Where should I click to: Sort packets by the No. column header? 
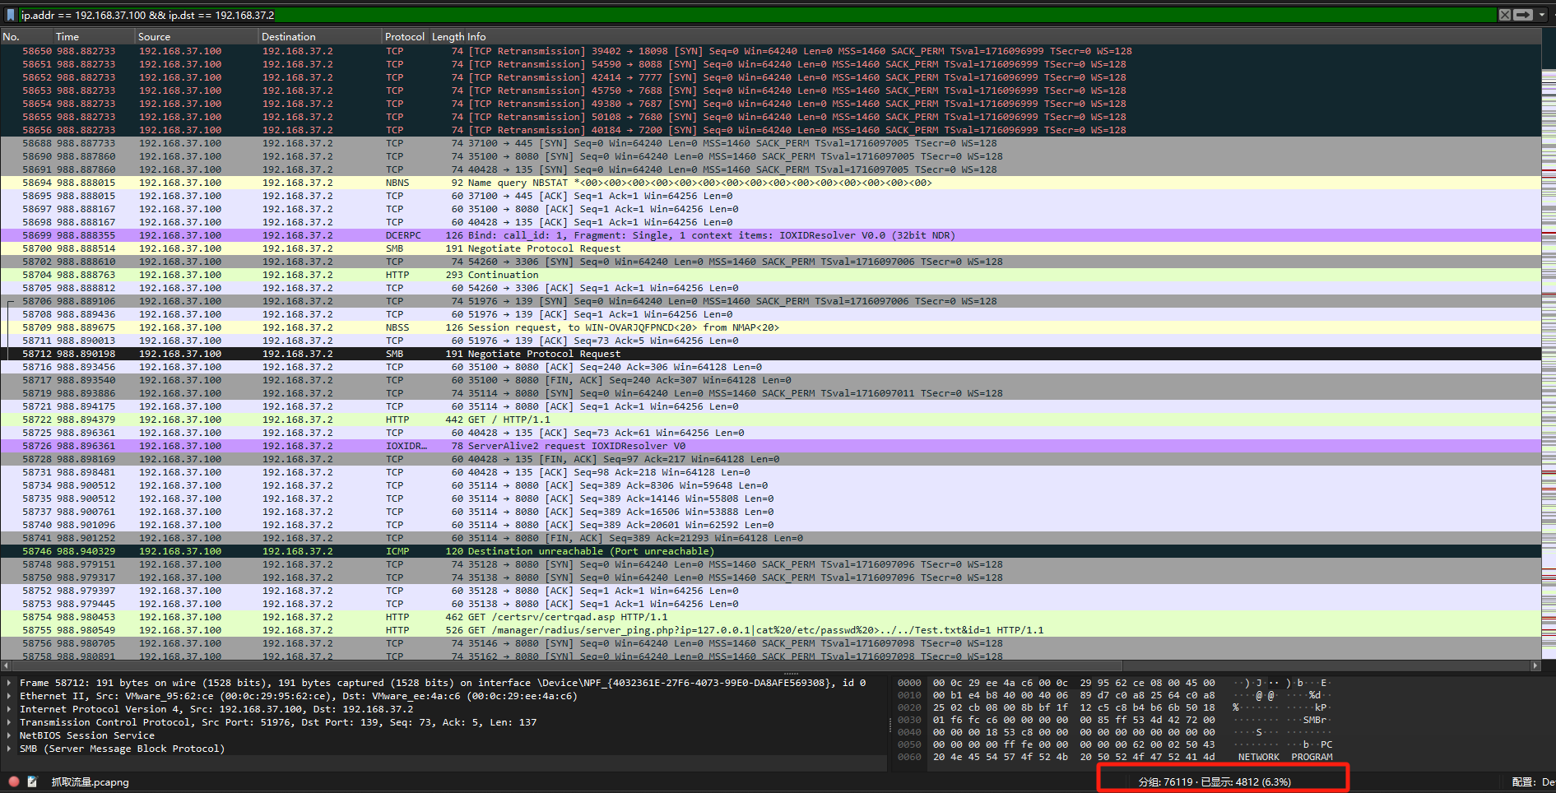pos(26,36)
